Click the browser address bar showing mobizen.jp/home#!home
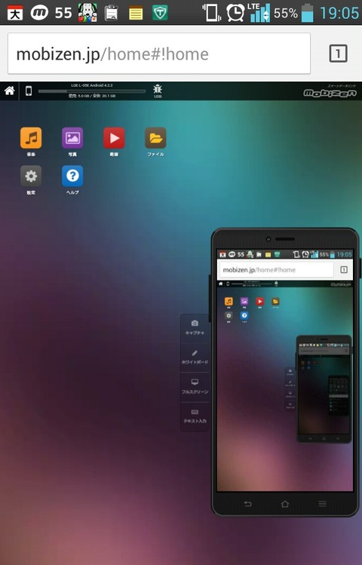362x565 pixels. click(159, 54)
